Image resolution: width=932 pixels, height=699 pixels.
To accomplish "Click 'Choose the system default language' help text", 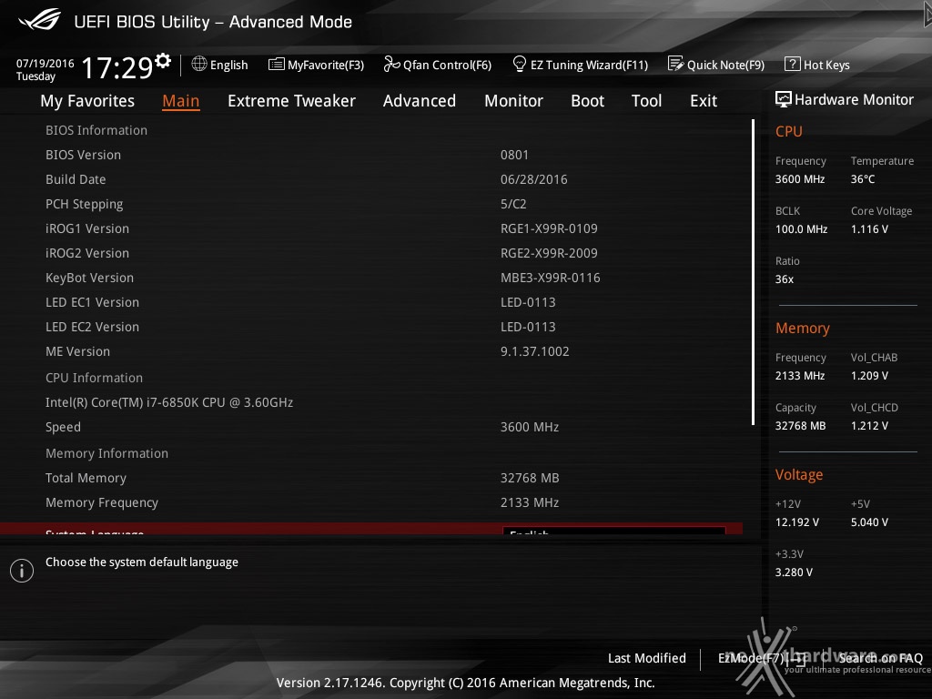I will tap(141, 562).
